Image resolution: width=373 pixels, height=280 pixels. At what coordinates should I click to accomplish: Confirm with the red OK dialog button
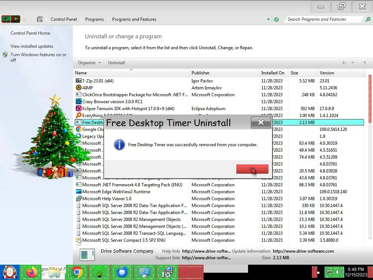click(252, 169)
